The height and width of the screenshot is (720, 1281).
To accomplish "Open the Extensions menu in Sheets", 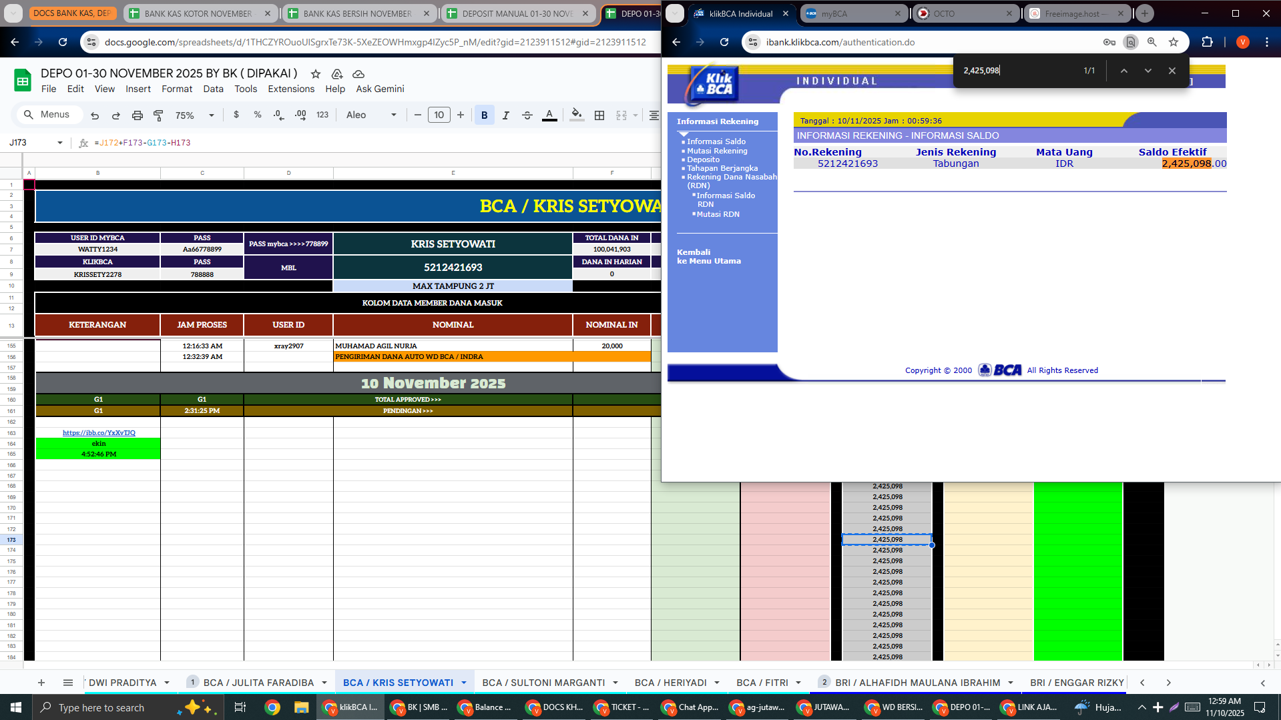I will pyautogui.click(x=291, y=89).
